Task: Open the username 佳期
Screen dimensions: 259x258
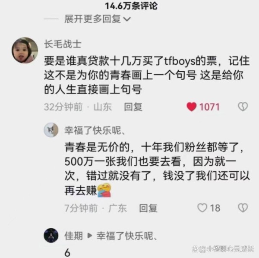Action: click(73, 236)
